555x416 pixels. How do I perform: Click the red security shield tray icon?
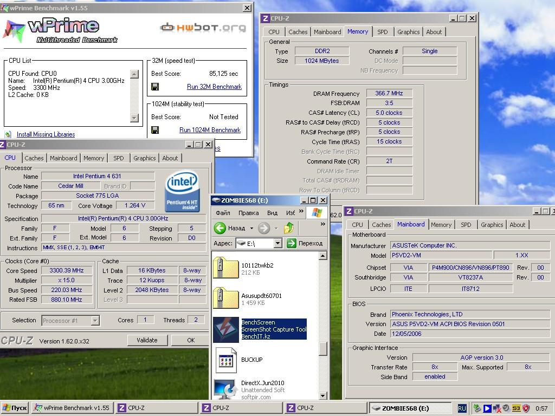[526, 408]
